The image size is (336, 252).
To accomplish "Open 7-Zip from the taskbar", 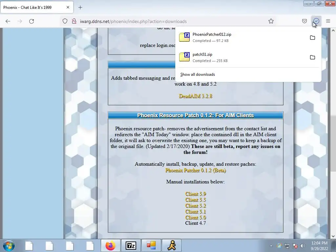I will pos(131,245).
